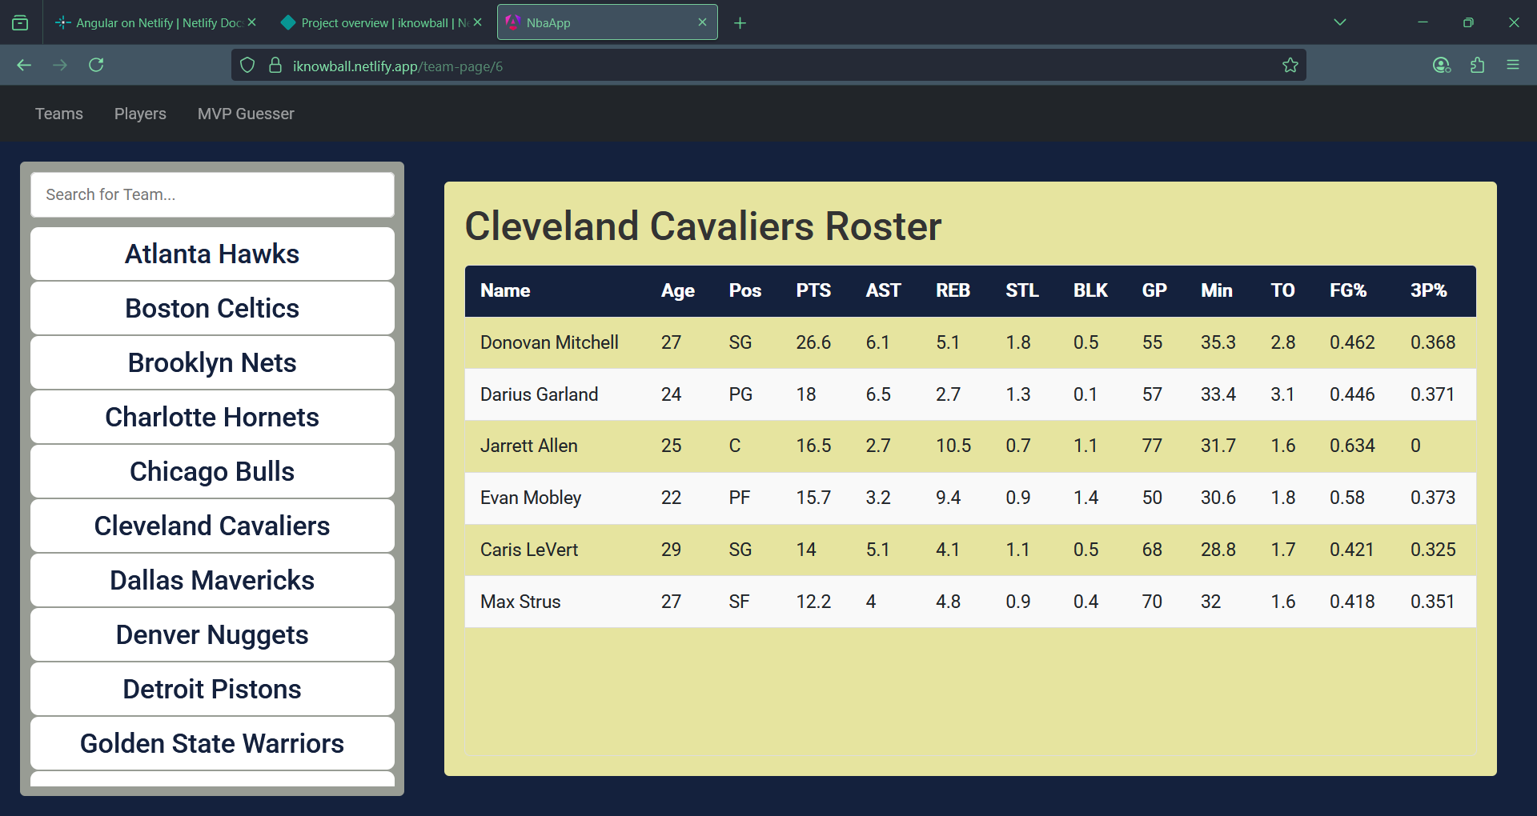View the Dallas Mavericks roster

(x=211, y=580)
